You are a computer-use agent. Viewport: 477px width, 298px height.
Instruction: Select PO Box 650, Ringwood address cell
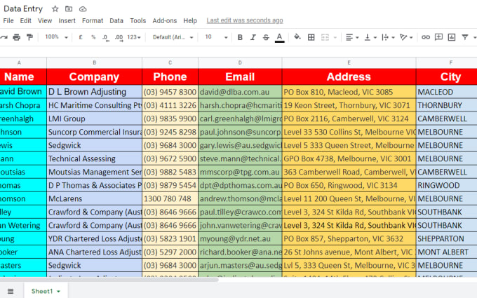349,185
